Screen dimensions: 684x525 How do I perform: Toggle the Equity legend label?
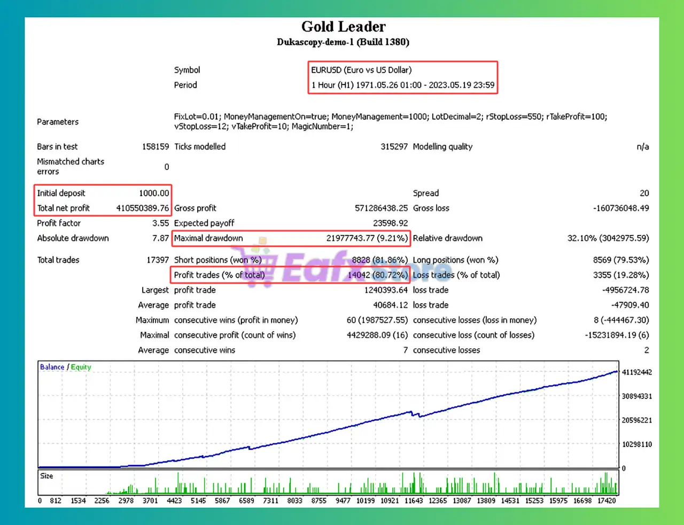[x=81, y=367]
